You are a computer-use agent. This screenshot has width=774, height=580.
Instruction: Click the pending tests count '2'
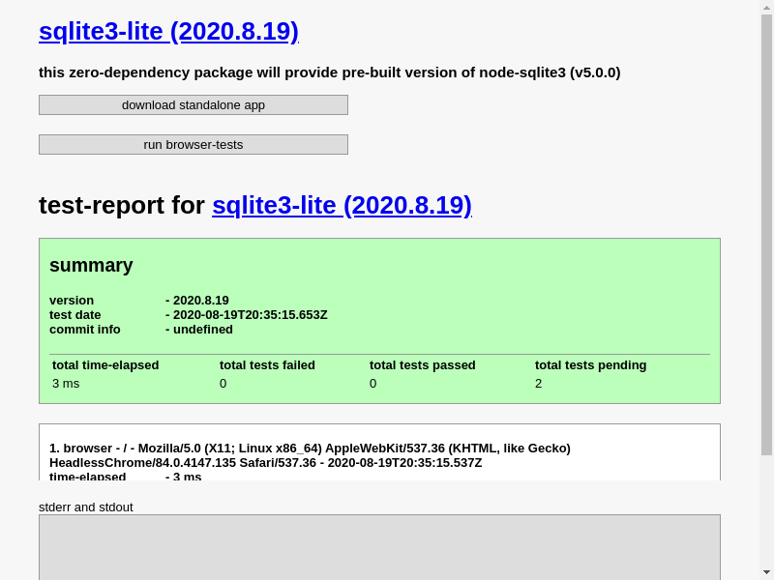tap(539, 383)
